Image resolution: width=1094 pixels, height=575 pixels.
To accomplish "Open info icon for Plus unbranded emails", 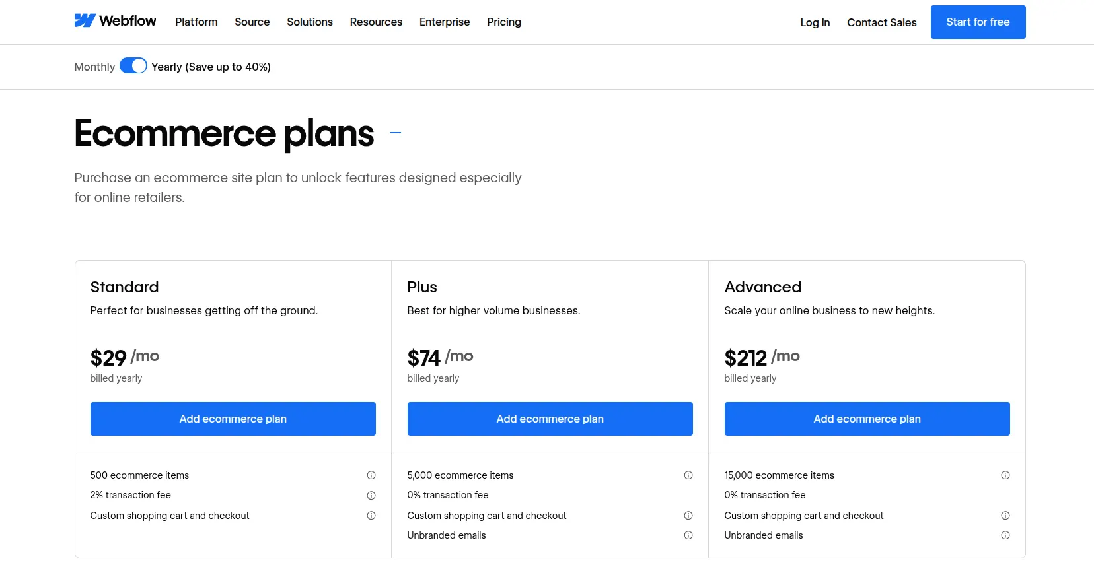I will click(688, 535).
